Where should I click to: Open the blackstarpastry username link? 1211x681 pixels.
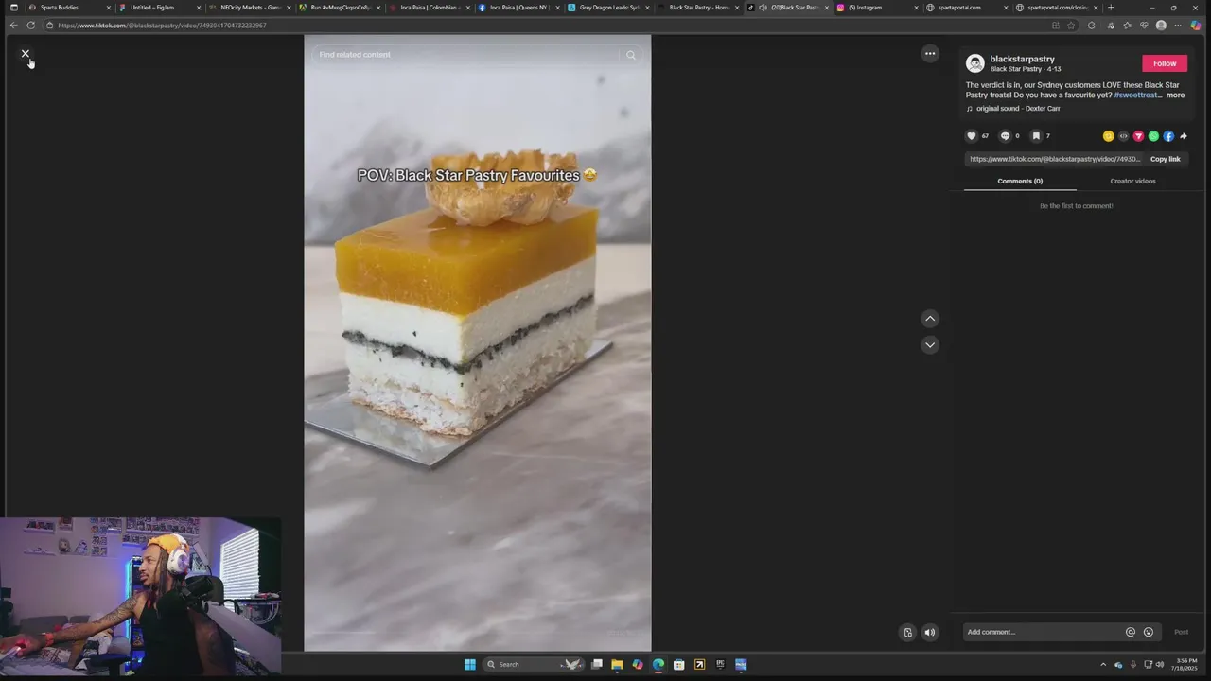click(x=1022, y=59)
